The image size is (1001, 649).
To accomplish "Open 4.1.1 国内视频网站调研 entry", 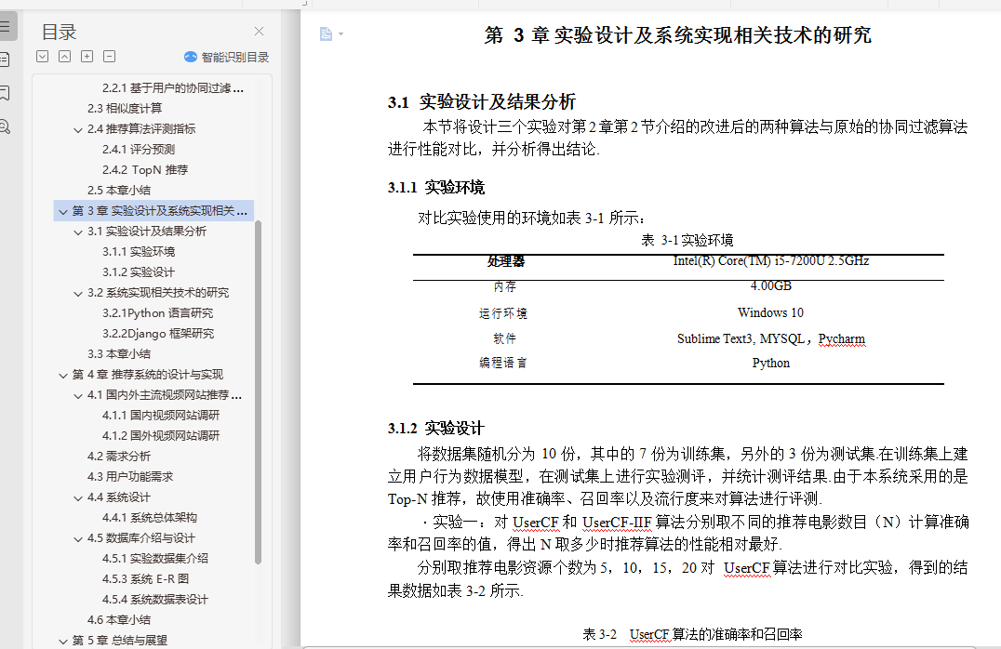I will point(161,416).
